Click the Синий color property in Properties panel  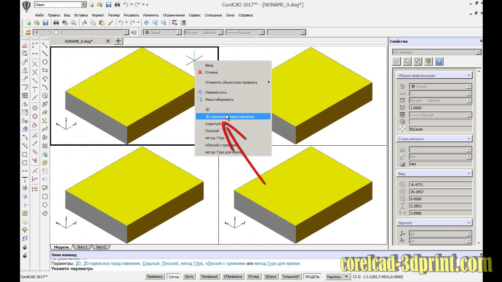click(x=440, y=86)
